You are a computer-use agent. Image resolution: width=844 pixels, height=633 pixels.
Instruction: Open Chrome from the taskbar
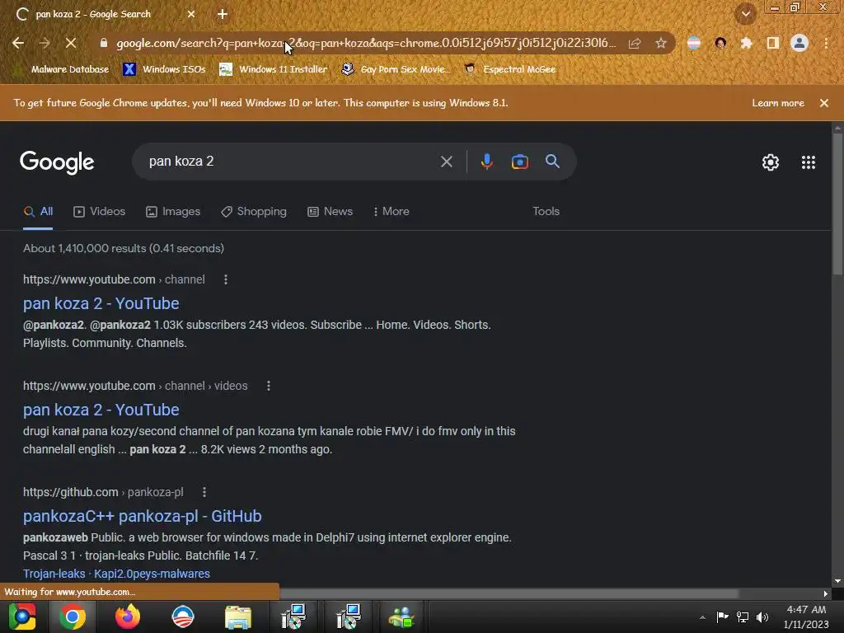[x=73, y=617]
